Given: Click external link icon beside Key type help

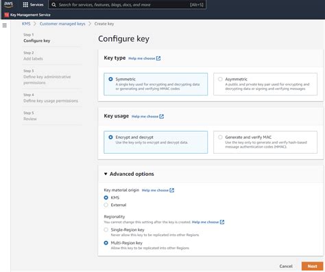Looking at the screenshot, I should click(158, 58).
